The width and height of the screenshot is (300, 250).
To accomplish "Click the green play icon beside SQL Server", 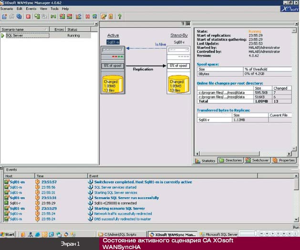I will click(3, 36).
